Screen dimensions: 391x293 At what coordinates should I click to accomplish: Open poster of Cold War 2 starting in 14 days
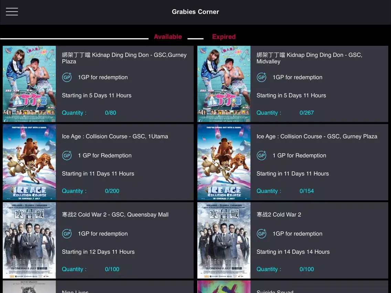tap(224, 240)
